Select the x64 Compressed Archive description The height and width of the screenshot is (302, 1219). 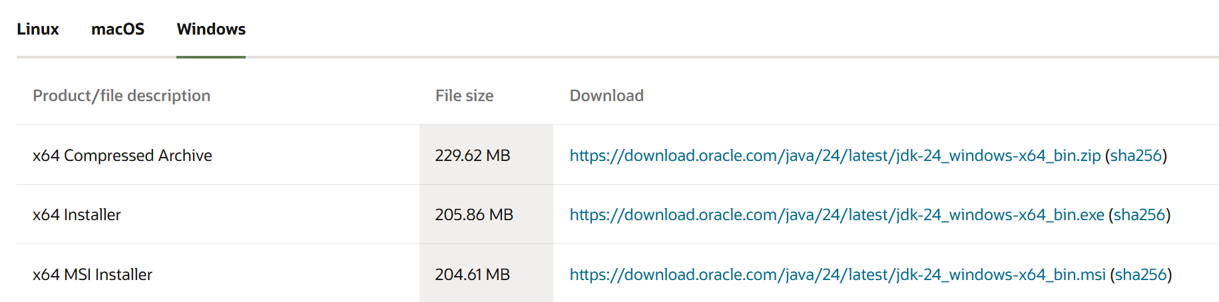122,156
